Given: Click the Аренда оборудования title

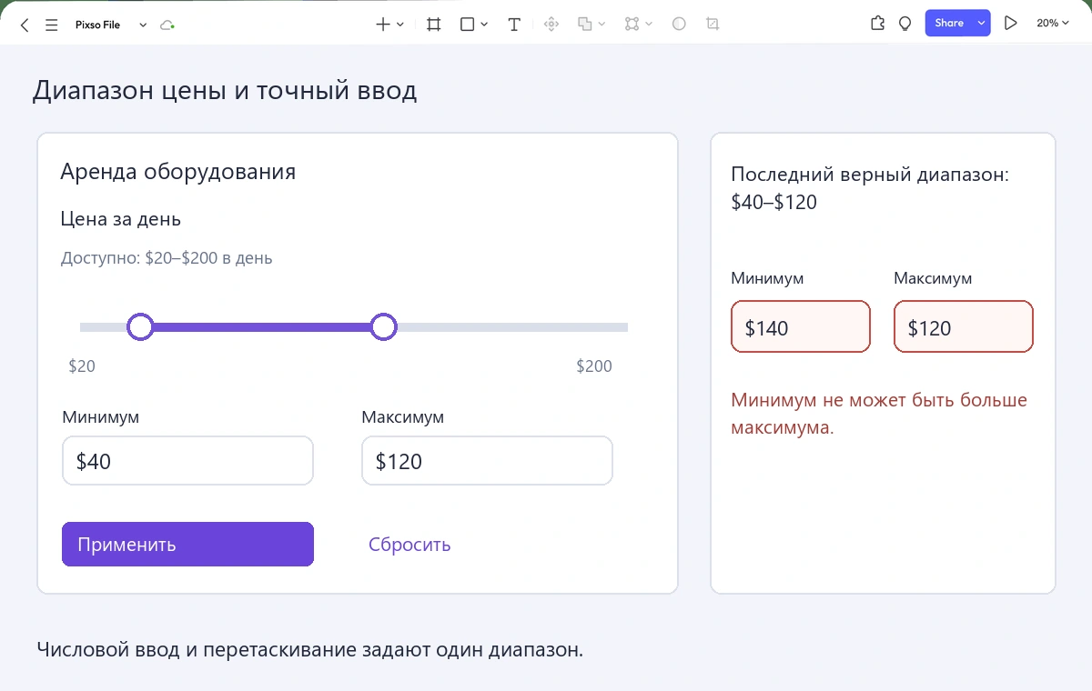Looking at the screenshot, I should [177, 171].
